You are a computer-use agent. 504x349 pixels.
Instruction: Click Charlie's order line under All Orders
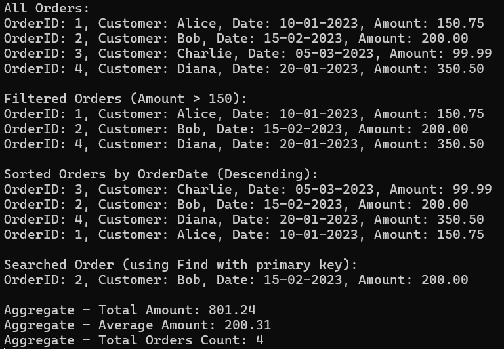tap(248, 54)
